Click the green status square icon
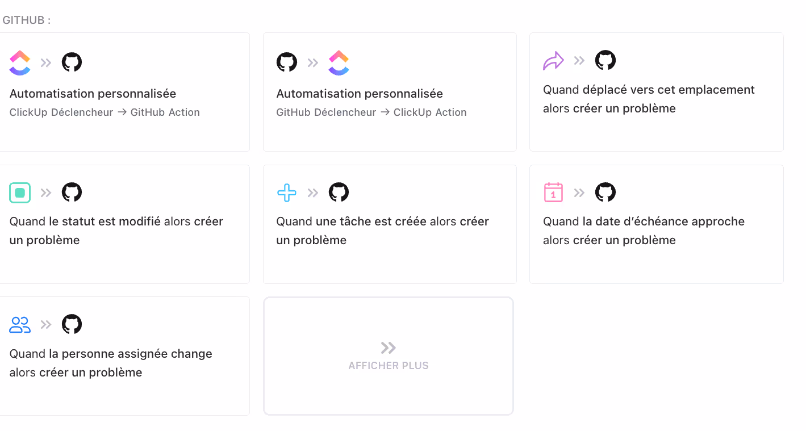Image resolution: width=806 pixels, height=431 pixels. [x=20, y=193]
